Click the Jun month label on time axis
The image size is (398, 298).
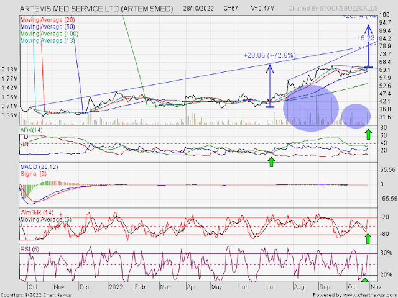coord(243,287)
